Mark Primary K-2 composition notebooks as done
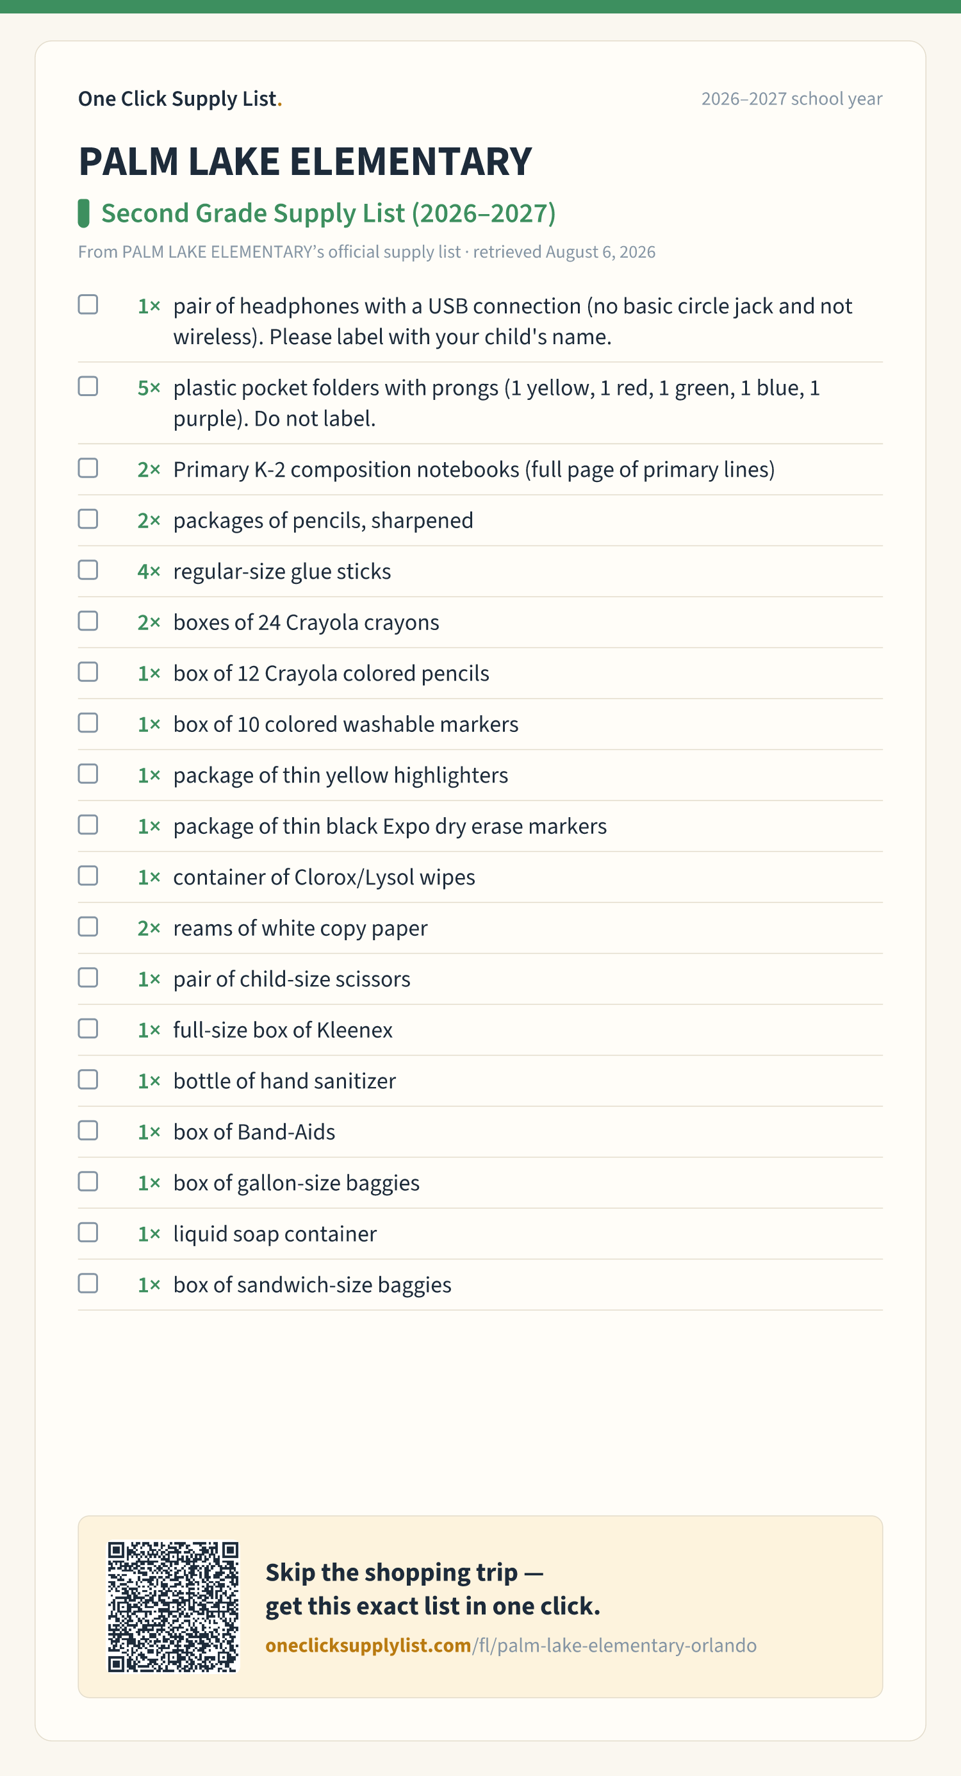961x1776 pixels. (88, 467)
